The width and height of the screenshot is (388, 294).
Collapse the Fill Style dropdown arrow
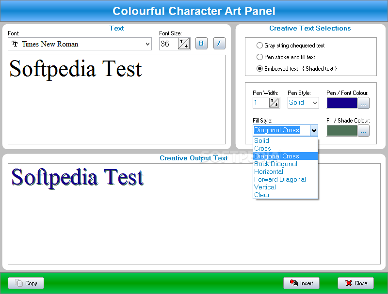314,130
